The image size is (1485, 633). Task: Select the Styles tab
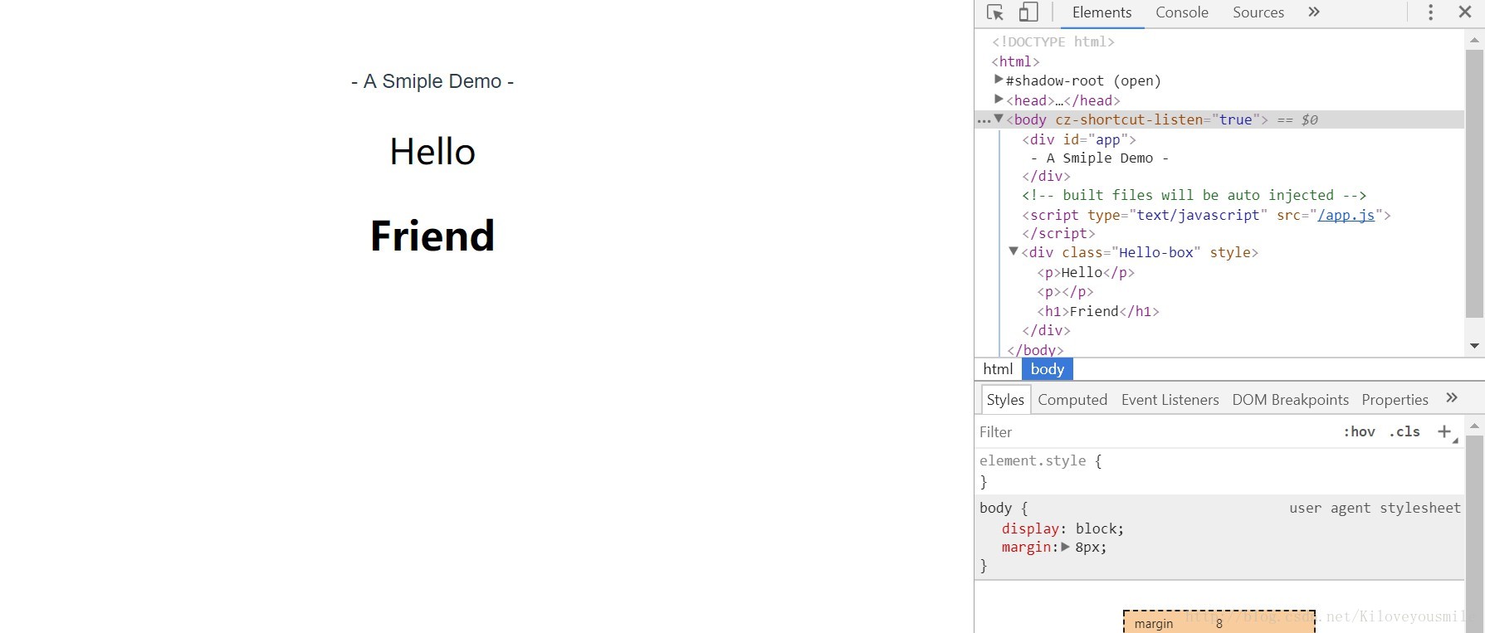(1005, 400)
